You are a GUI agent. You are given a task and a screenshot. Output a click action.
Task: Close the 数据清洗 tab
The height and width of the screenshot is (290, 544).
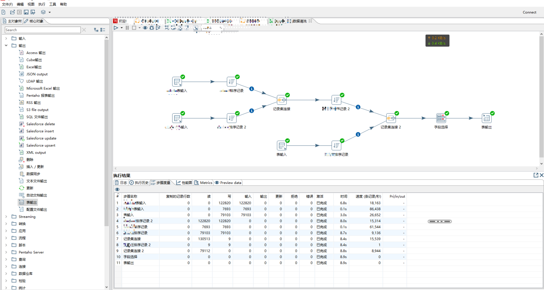[310, 21]
